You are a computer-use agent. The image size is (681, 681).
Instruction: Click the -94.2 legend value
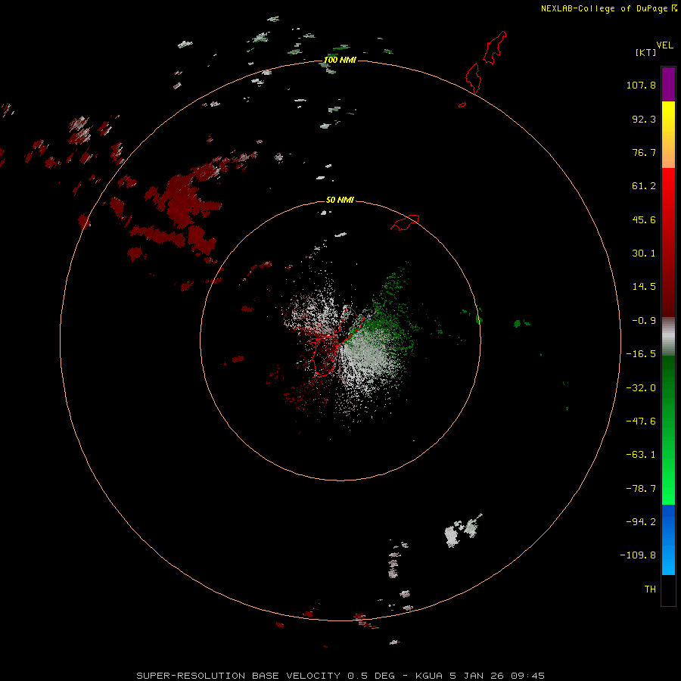tap(641, 522)
